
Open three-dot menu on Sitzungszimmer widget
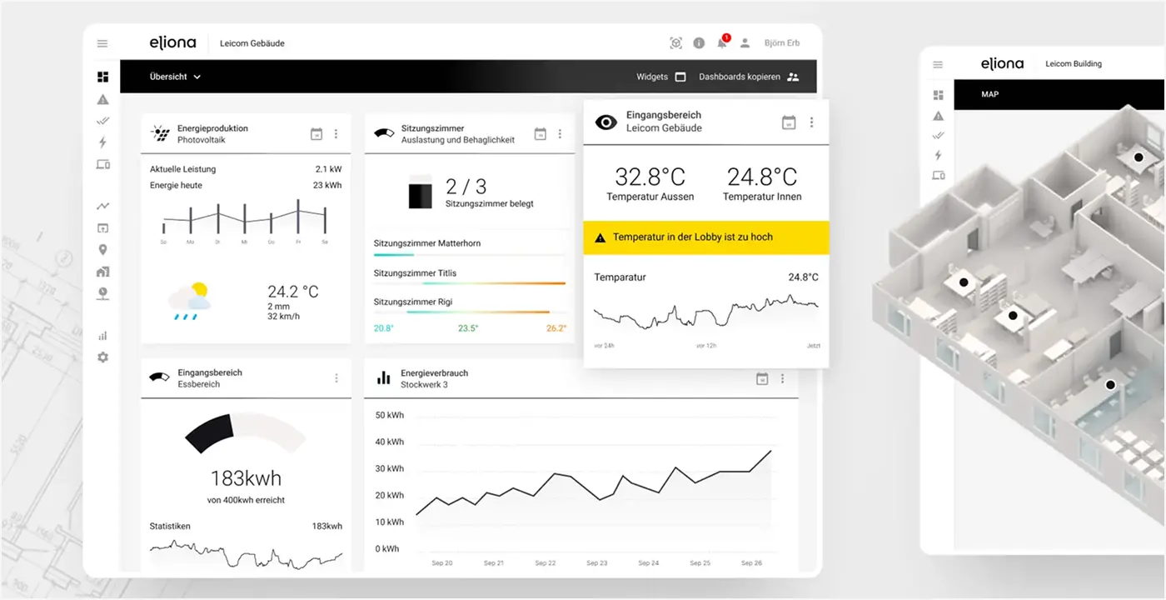(560, 134)
